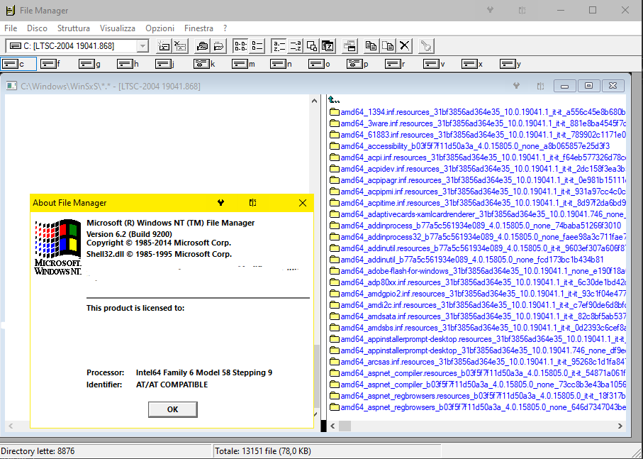
Task: Open the Finestra menu
Action: [x=199, y=28]
